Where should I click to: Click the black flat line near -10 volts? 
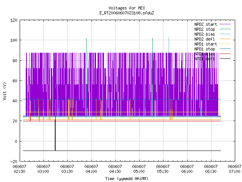click(x=122, y=151)
